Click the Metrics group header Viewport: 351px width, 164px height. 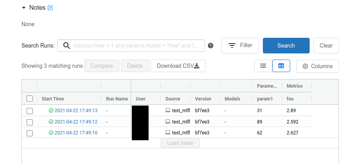pyautogui.click(x=294, y=86)
